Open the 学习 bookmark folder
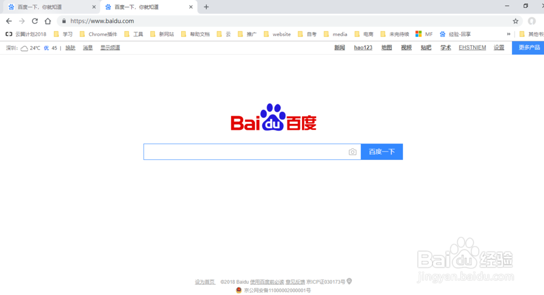The height and width of the screenshot is (295, 544). point(63,34)
